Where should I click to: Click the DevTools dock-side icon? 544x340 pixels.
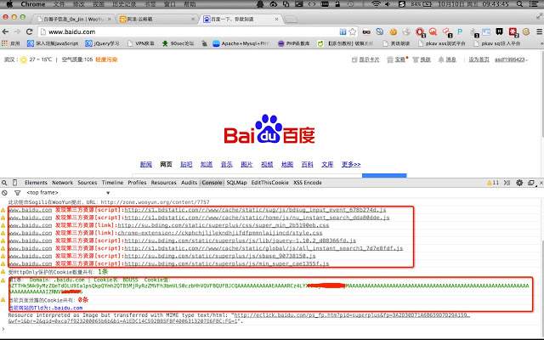(531, 183)
